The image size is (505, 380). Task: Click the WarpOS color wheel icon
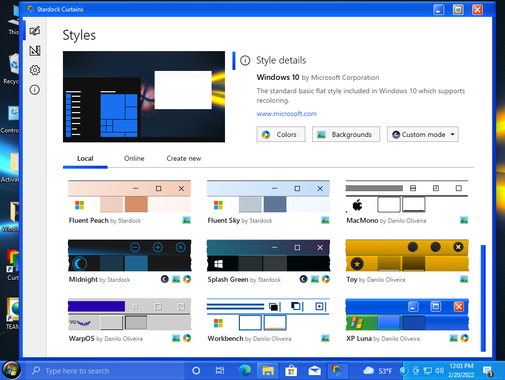187,338
